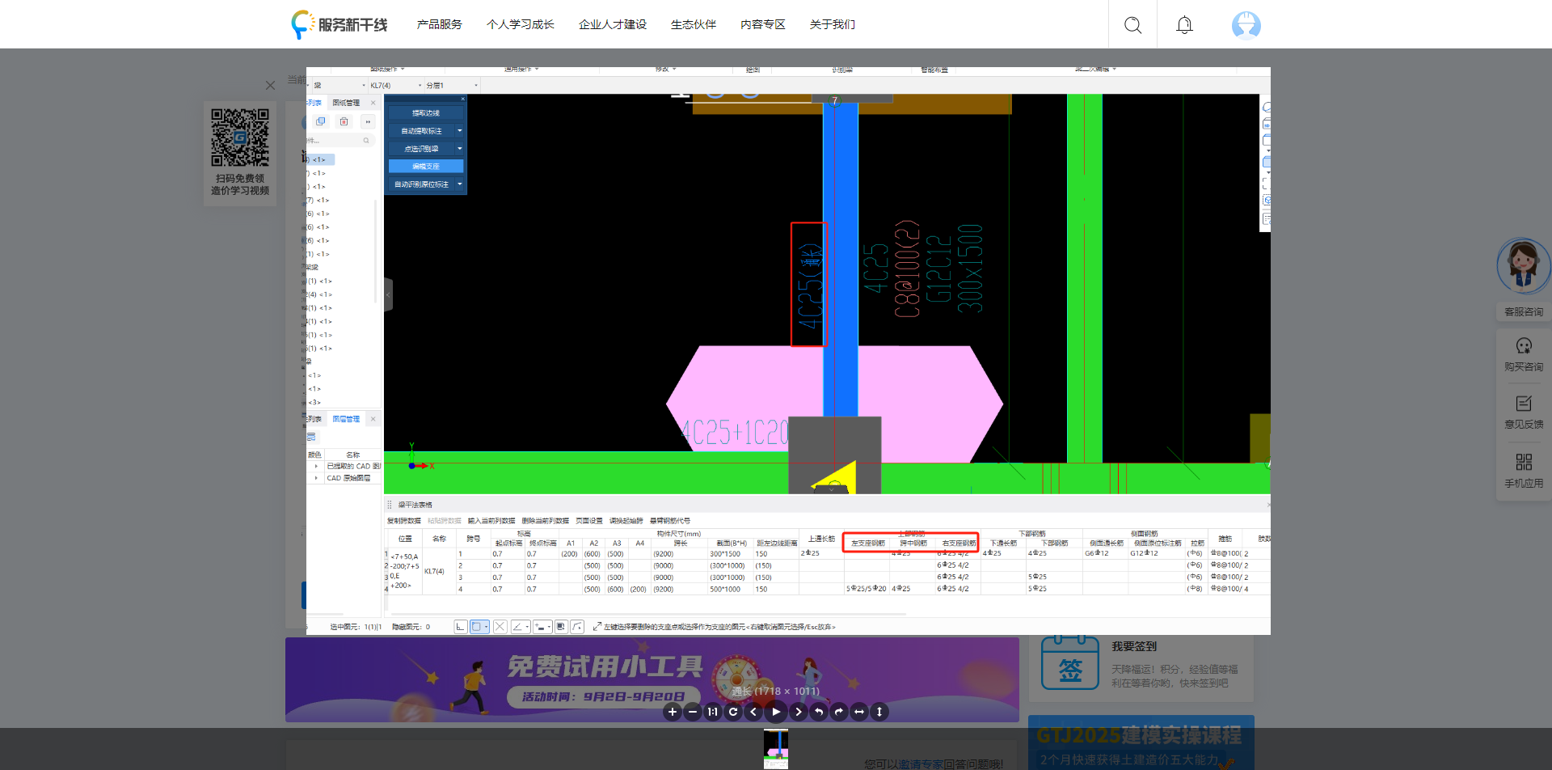Expand CAD 原始图层 row
This screenshot has height=770, width=1552.
(316, 478)
